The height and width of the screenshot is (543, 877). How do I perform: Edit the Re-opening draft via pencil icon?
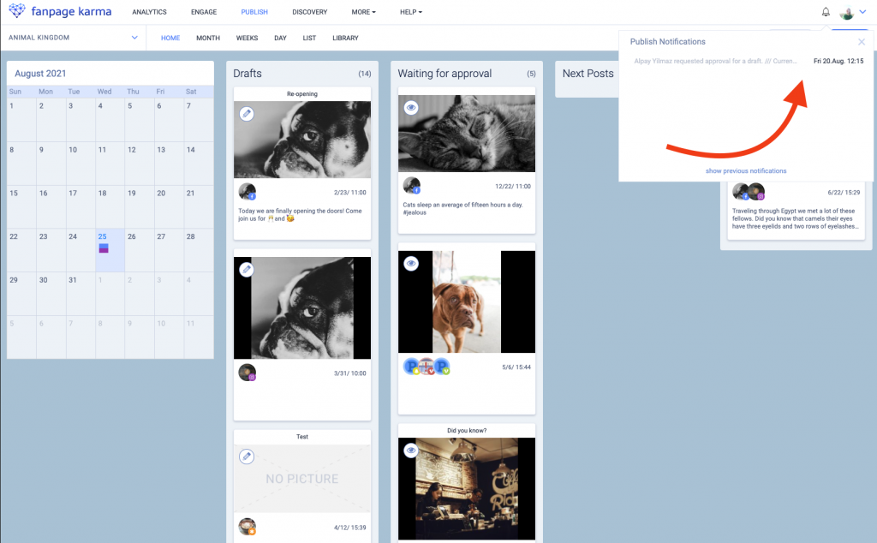[246, 114]
